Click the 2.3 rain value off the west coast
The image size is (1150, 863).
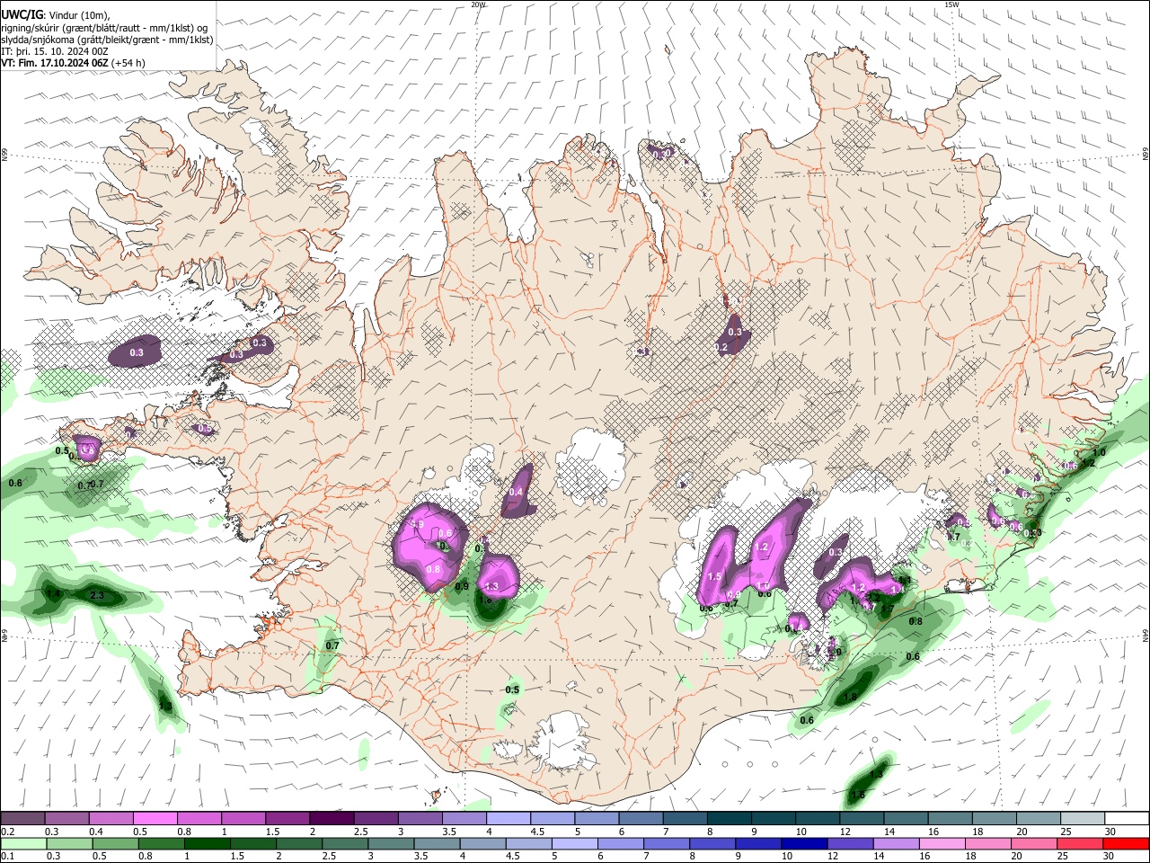coord(99,595)
